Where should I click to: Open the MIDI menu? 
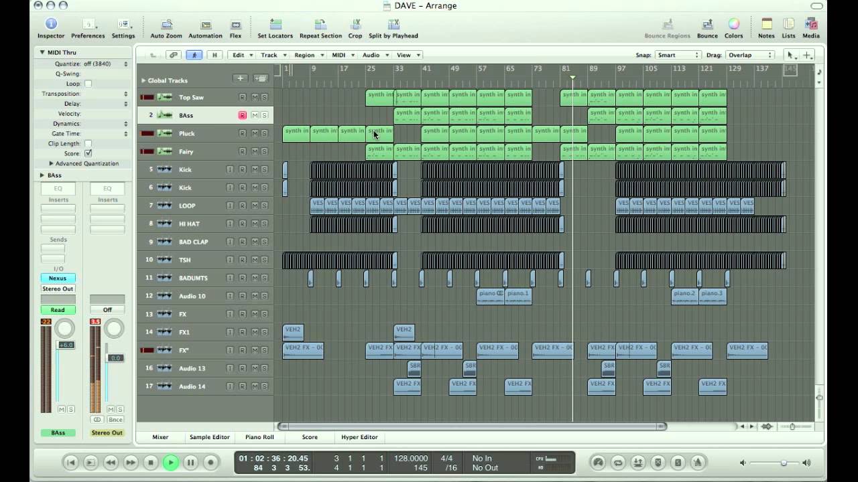click(x=343, y=55)
